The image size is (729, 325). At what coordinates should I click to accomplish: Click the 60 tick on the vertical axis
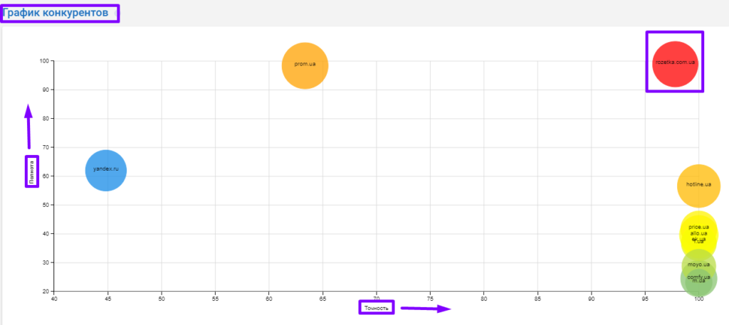45,176
